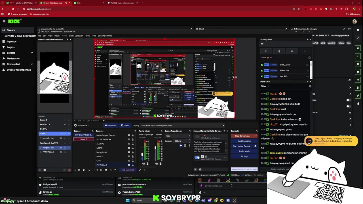Collapse the PANTALLA GATITO group
Screen dimensions: 363x204
pos(68,143)
